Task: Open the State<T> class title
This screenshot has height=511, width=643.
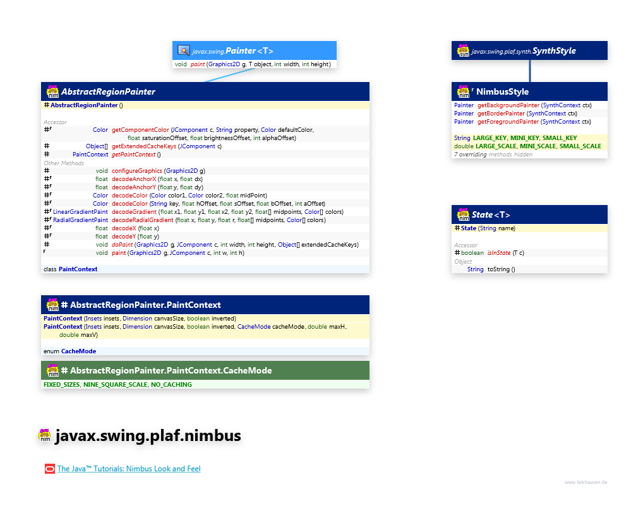Action: (x=491, y=214)
